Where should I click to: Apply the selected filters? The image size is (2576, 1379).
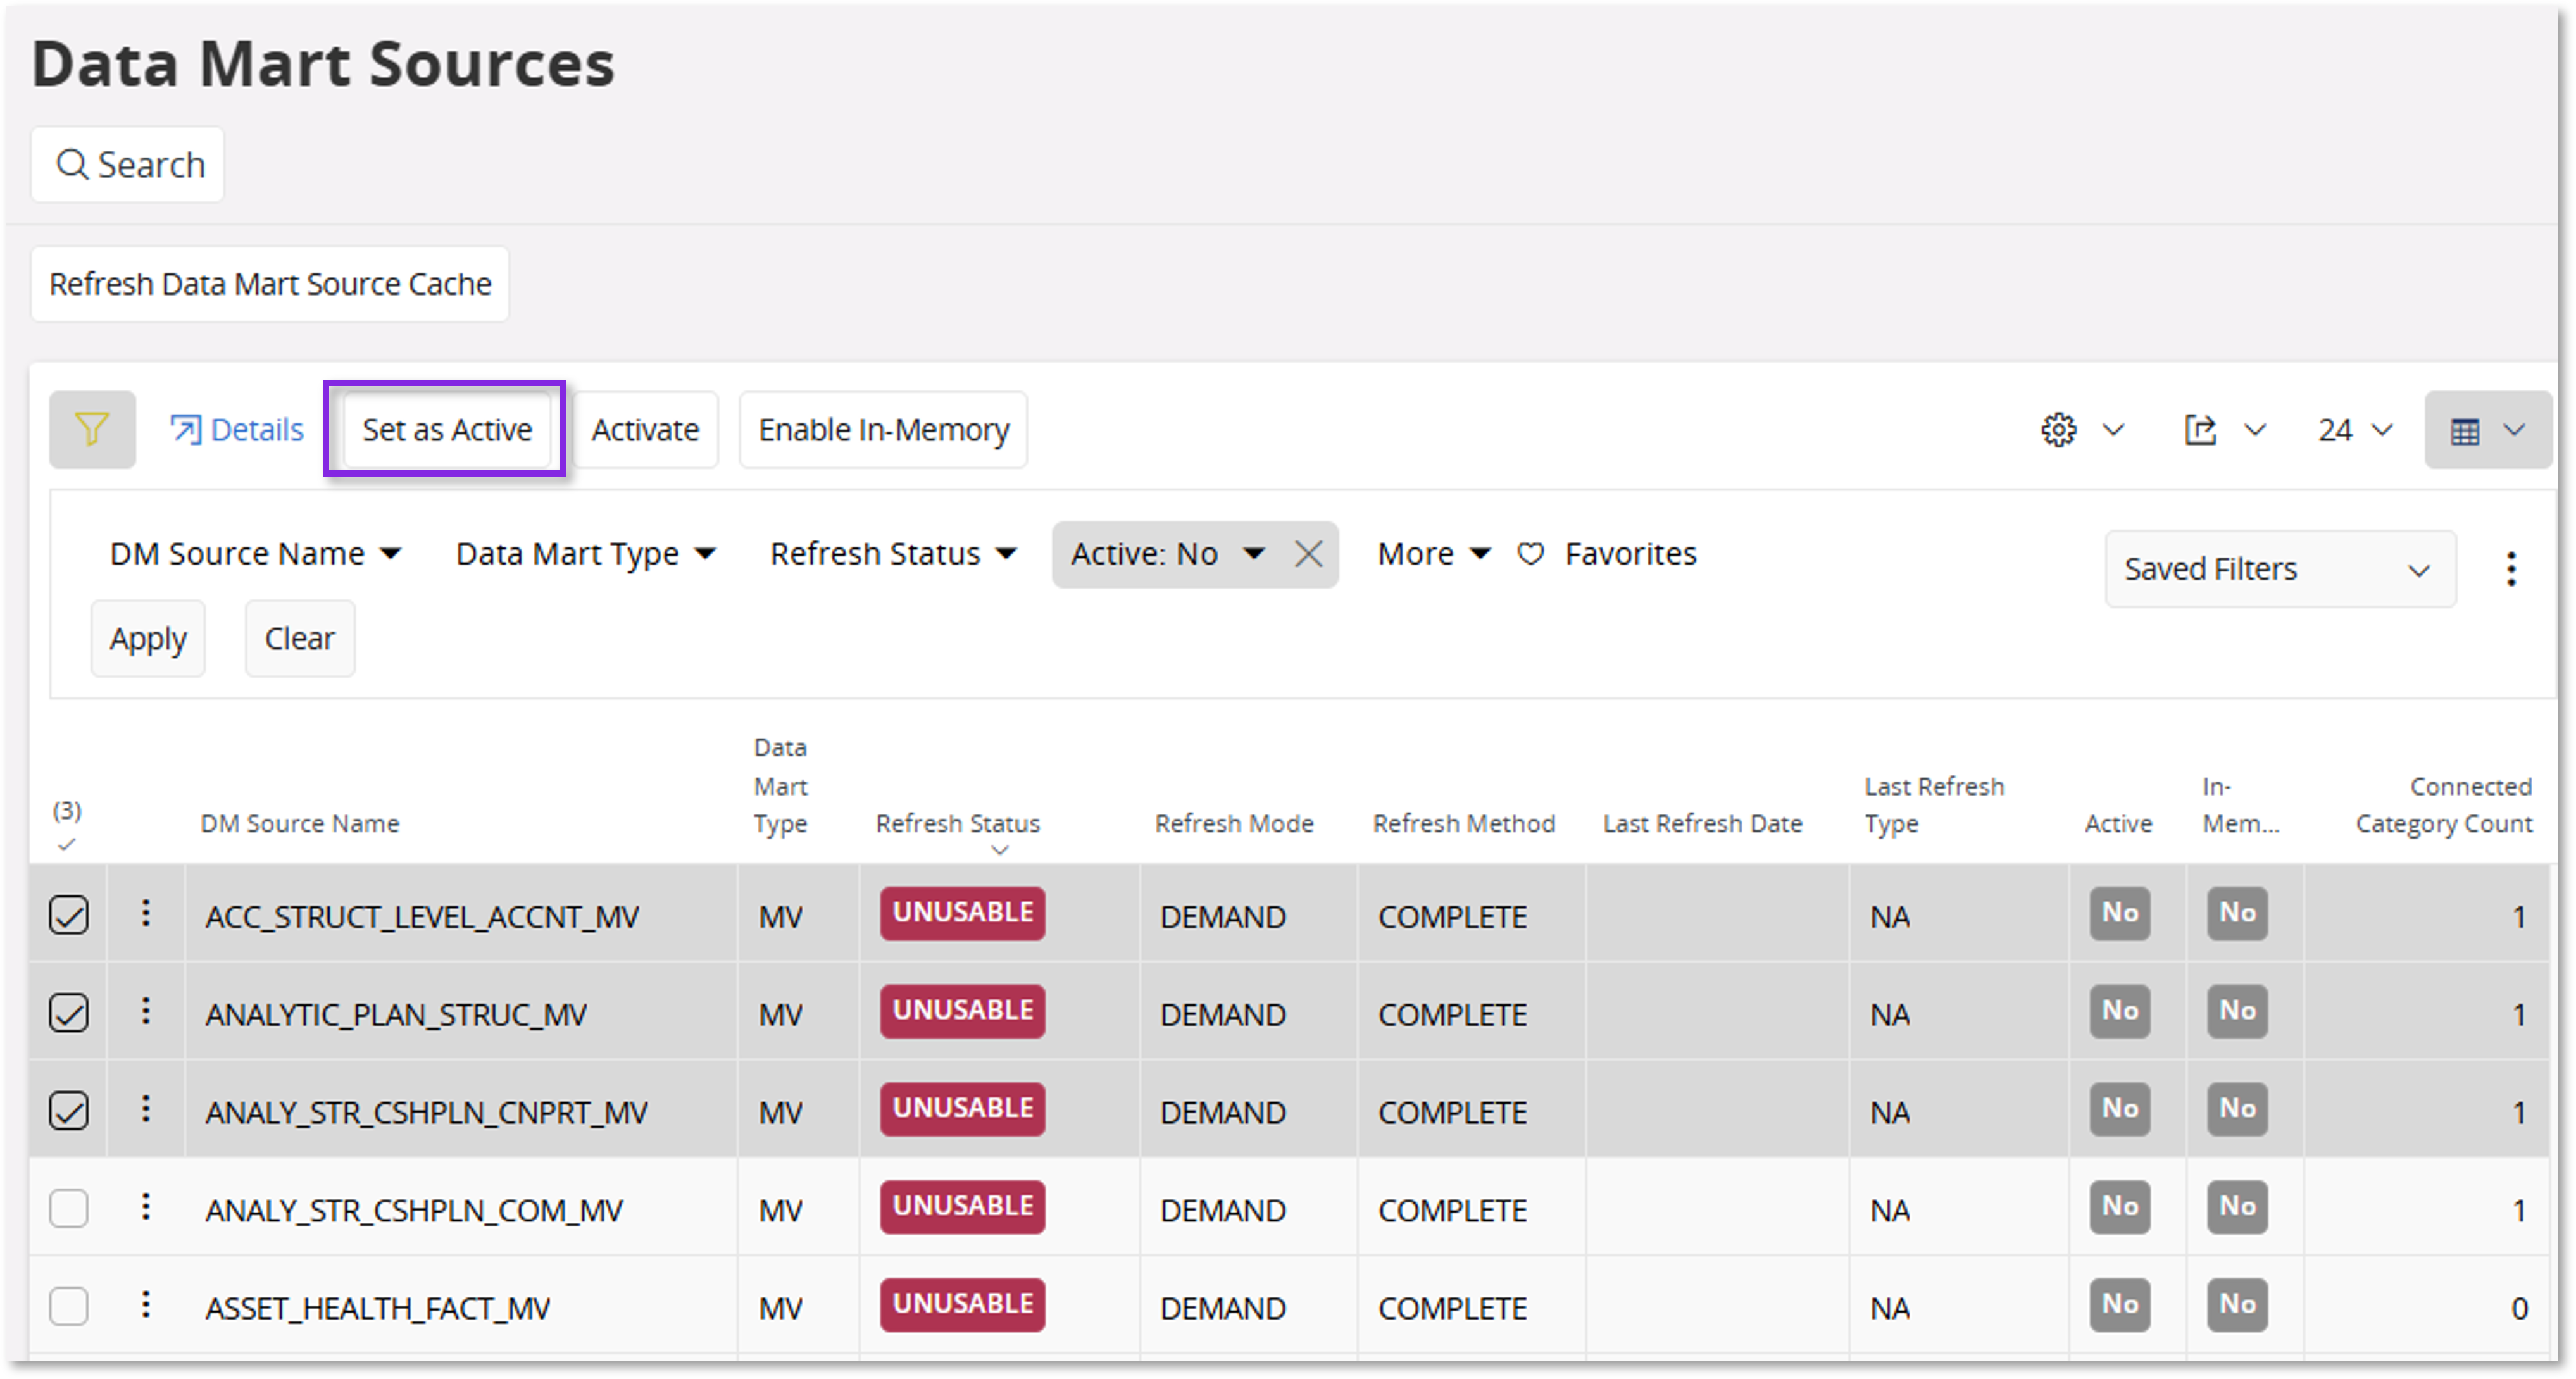(148, 638)
